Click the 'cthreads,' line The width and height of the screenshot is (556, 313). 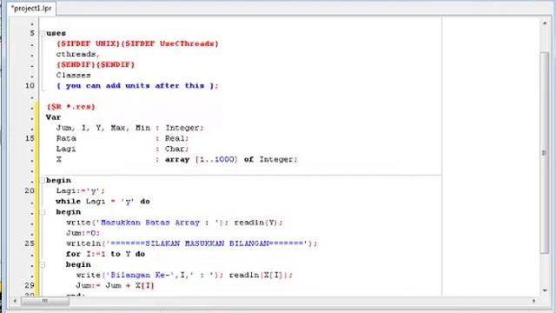tap(78, 54)
